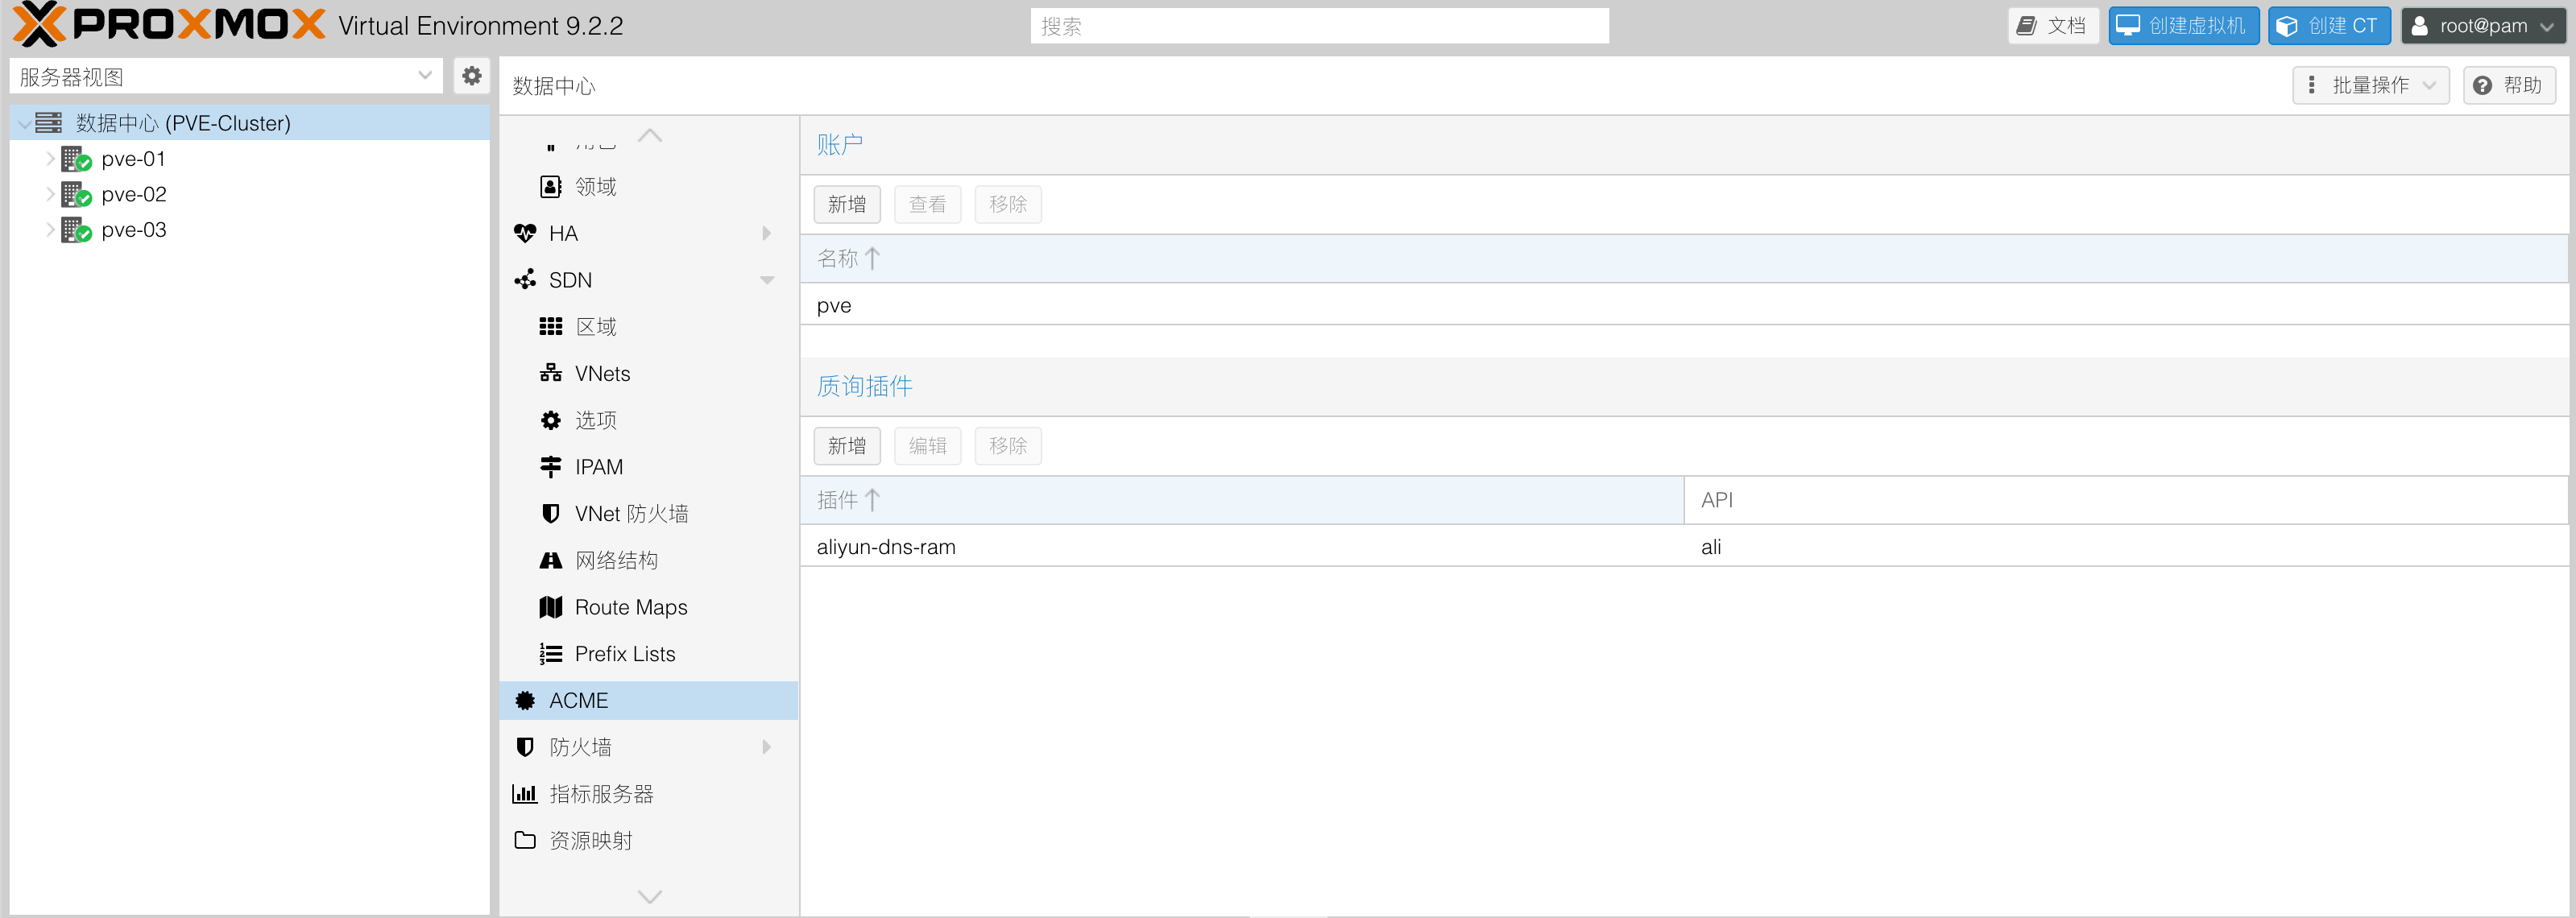Add a new challenge plugin (新增)
The height and width of the screenshot is (918, 2576).
[x=847, y=446]
